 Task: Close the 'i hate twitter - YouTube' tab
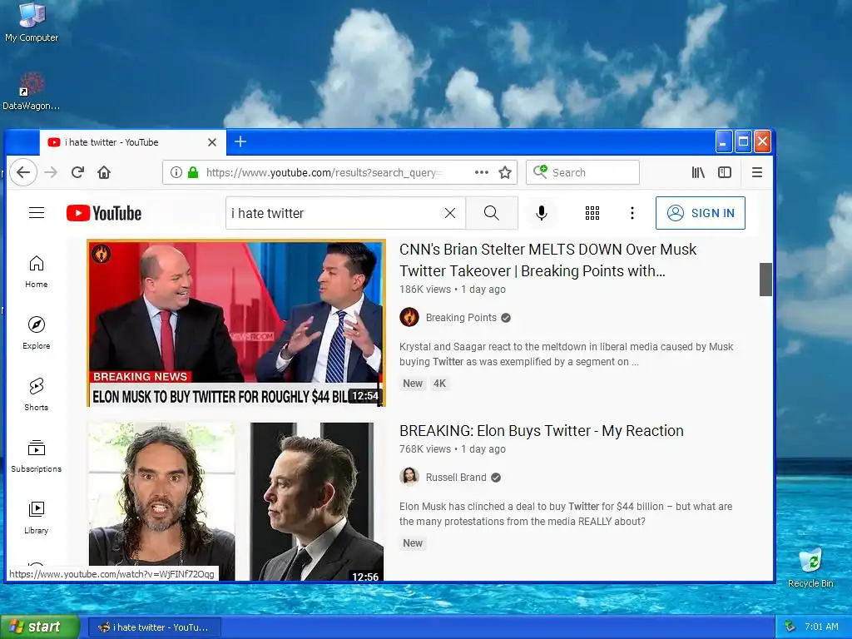click(212, 142)
